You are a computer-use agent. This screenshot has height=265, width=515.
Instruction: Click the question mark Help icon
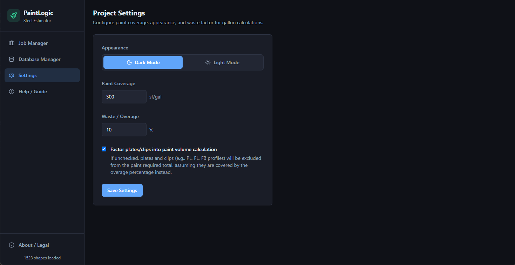(12, 91)
